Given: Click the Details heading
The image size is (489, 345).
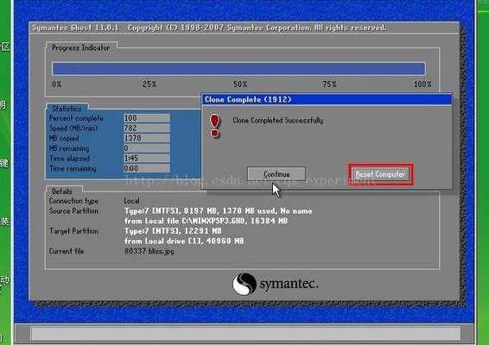Looking at the screenshot, I should point(62,191).
